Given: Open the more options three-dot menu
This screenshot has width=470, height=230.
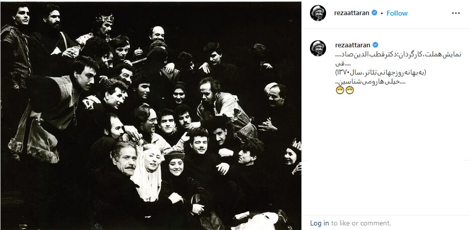Looking at the screenshot, I should coord(455,13).
